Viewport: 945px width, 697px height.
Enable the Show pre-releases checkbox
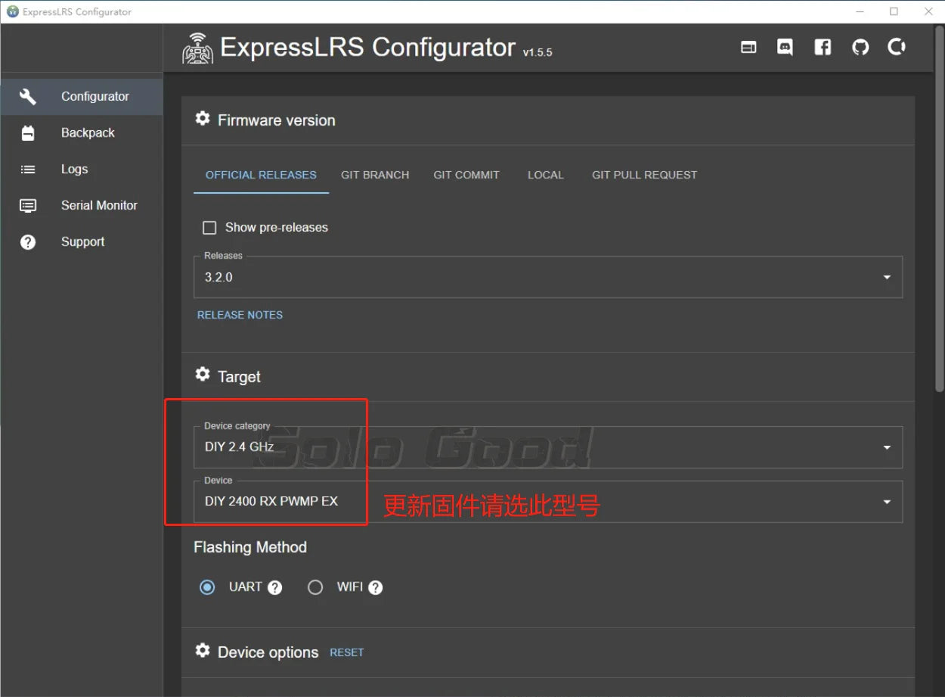click(x=209, y=228)
